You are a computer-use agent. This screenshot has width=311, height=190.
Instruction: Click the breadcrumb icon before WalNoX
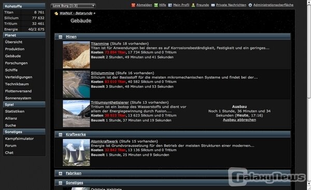point(56,13)
